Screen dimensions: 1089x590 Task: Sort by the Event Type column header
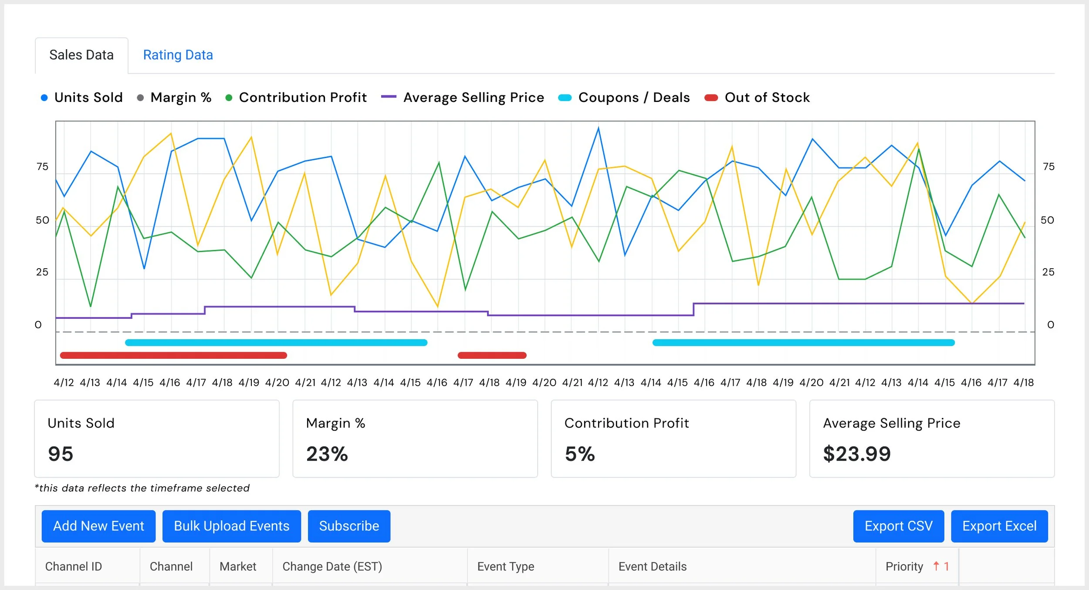(505, 566)
